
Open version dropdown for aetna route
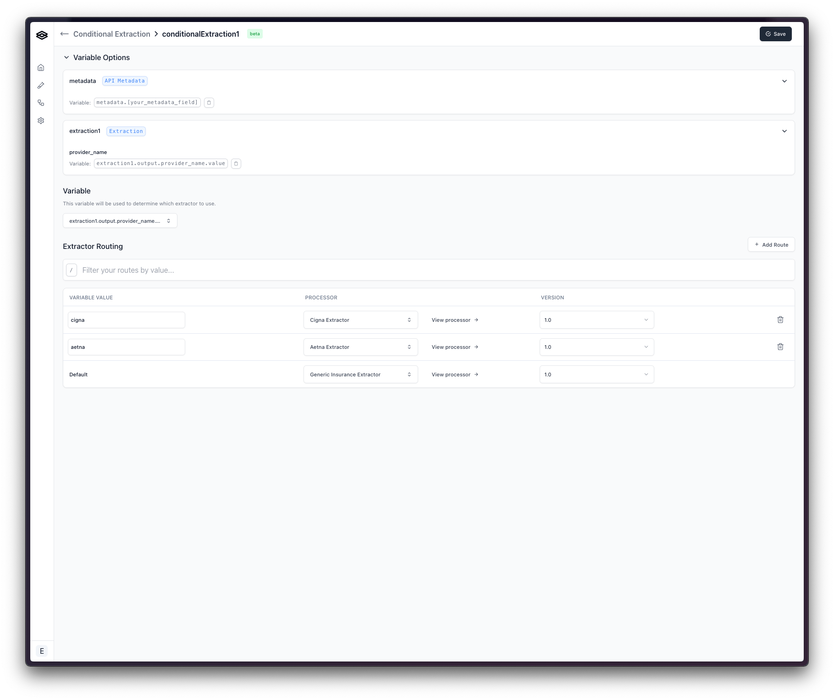(x=597, y=347)
